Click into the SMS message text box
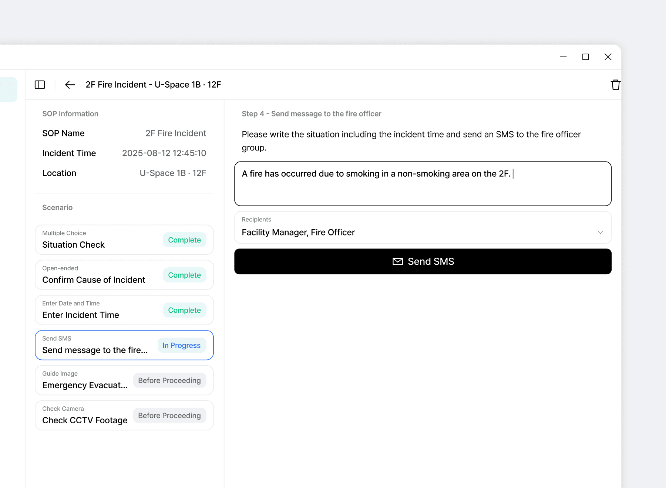This screenshot has height=488, width=666. (423, 184)
